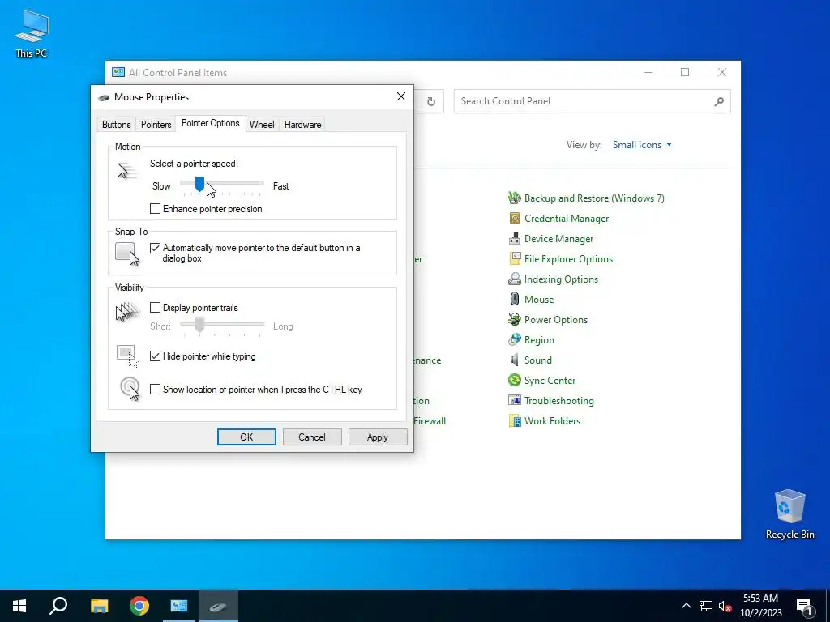Click the Device Manager icon
The width and height of the screenshot is (830, 622).
(x=514, y=239)
